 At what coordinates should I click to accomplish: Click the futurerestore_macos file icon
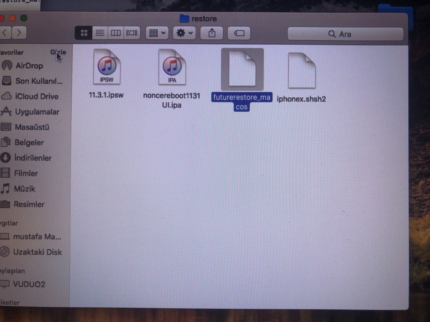[242, 69]
